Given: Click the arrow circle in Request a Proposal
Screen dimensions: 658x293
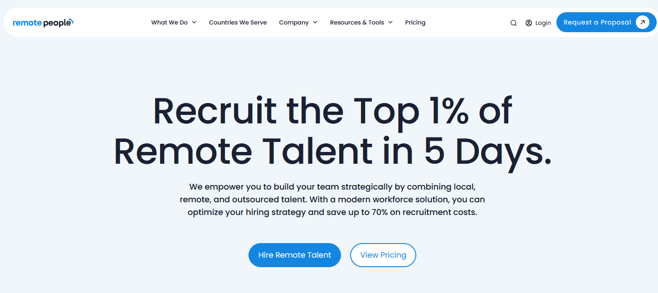Looking at the screenshot, I should 642,22.
